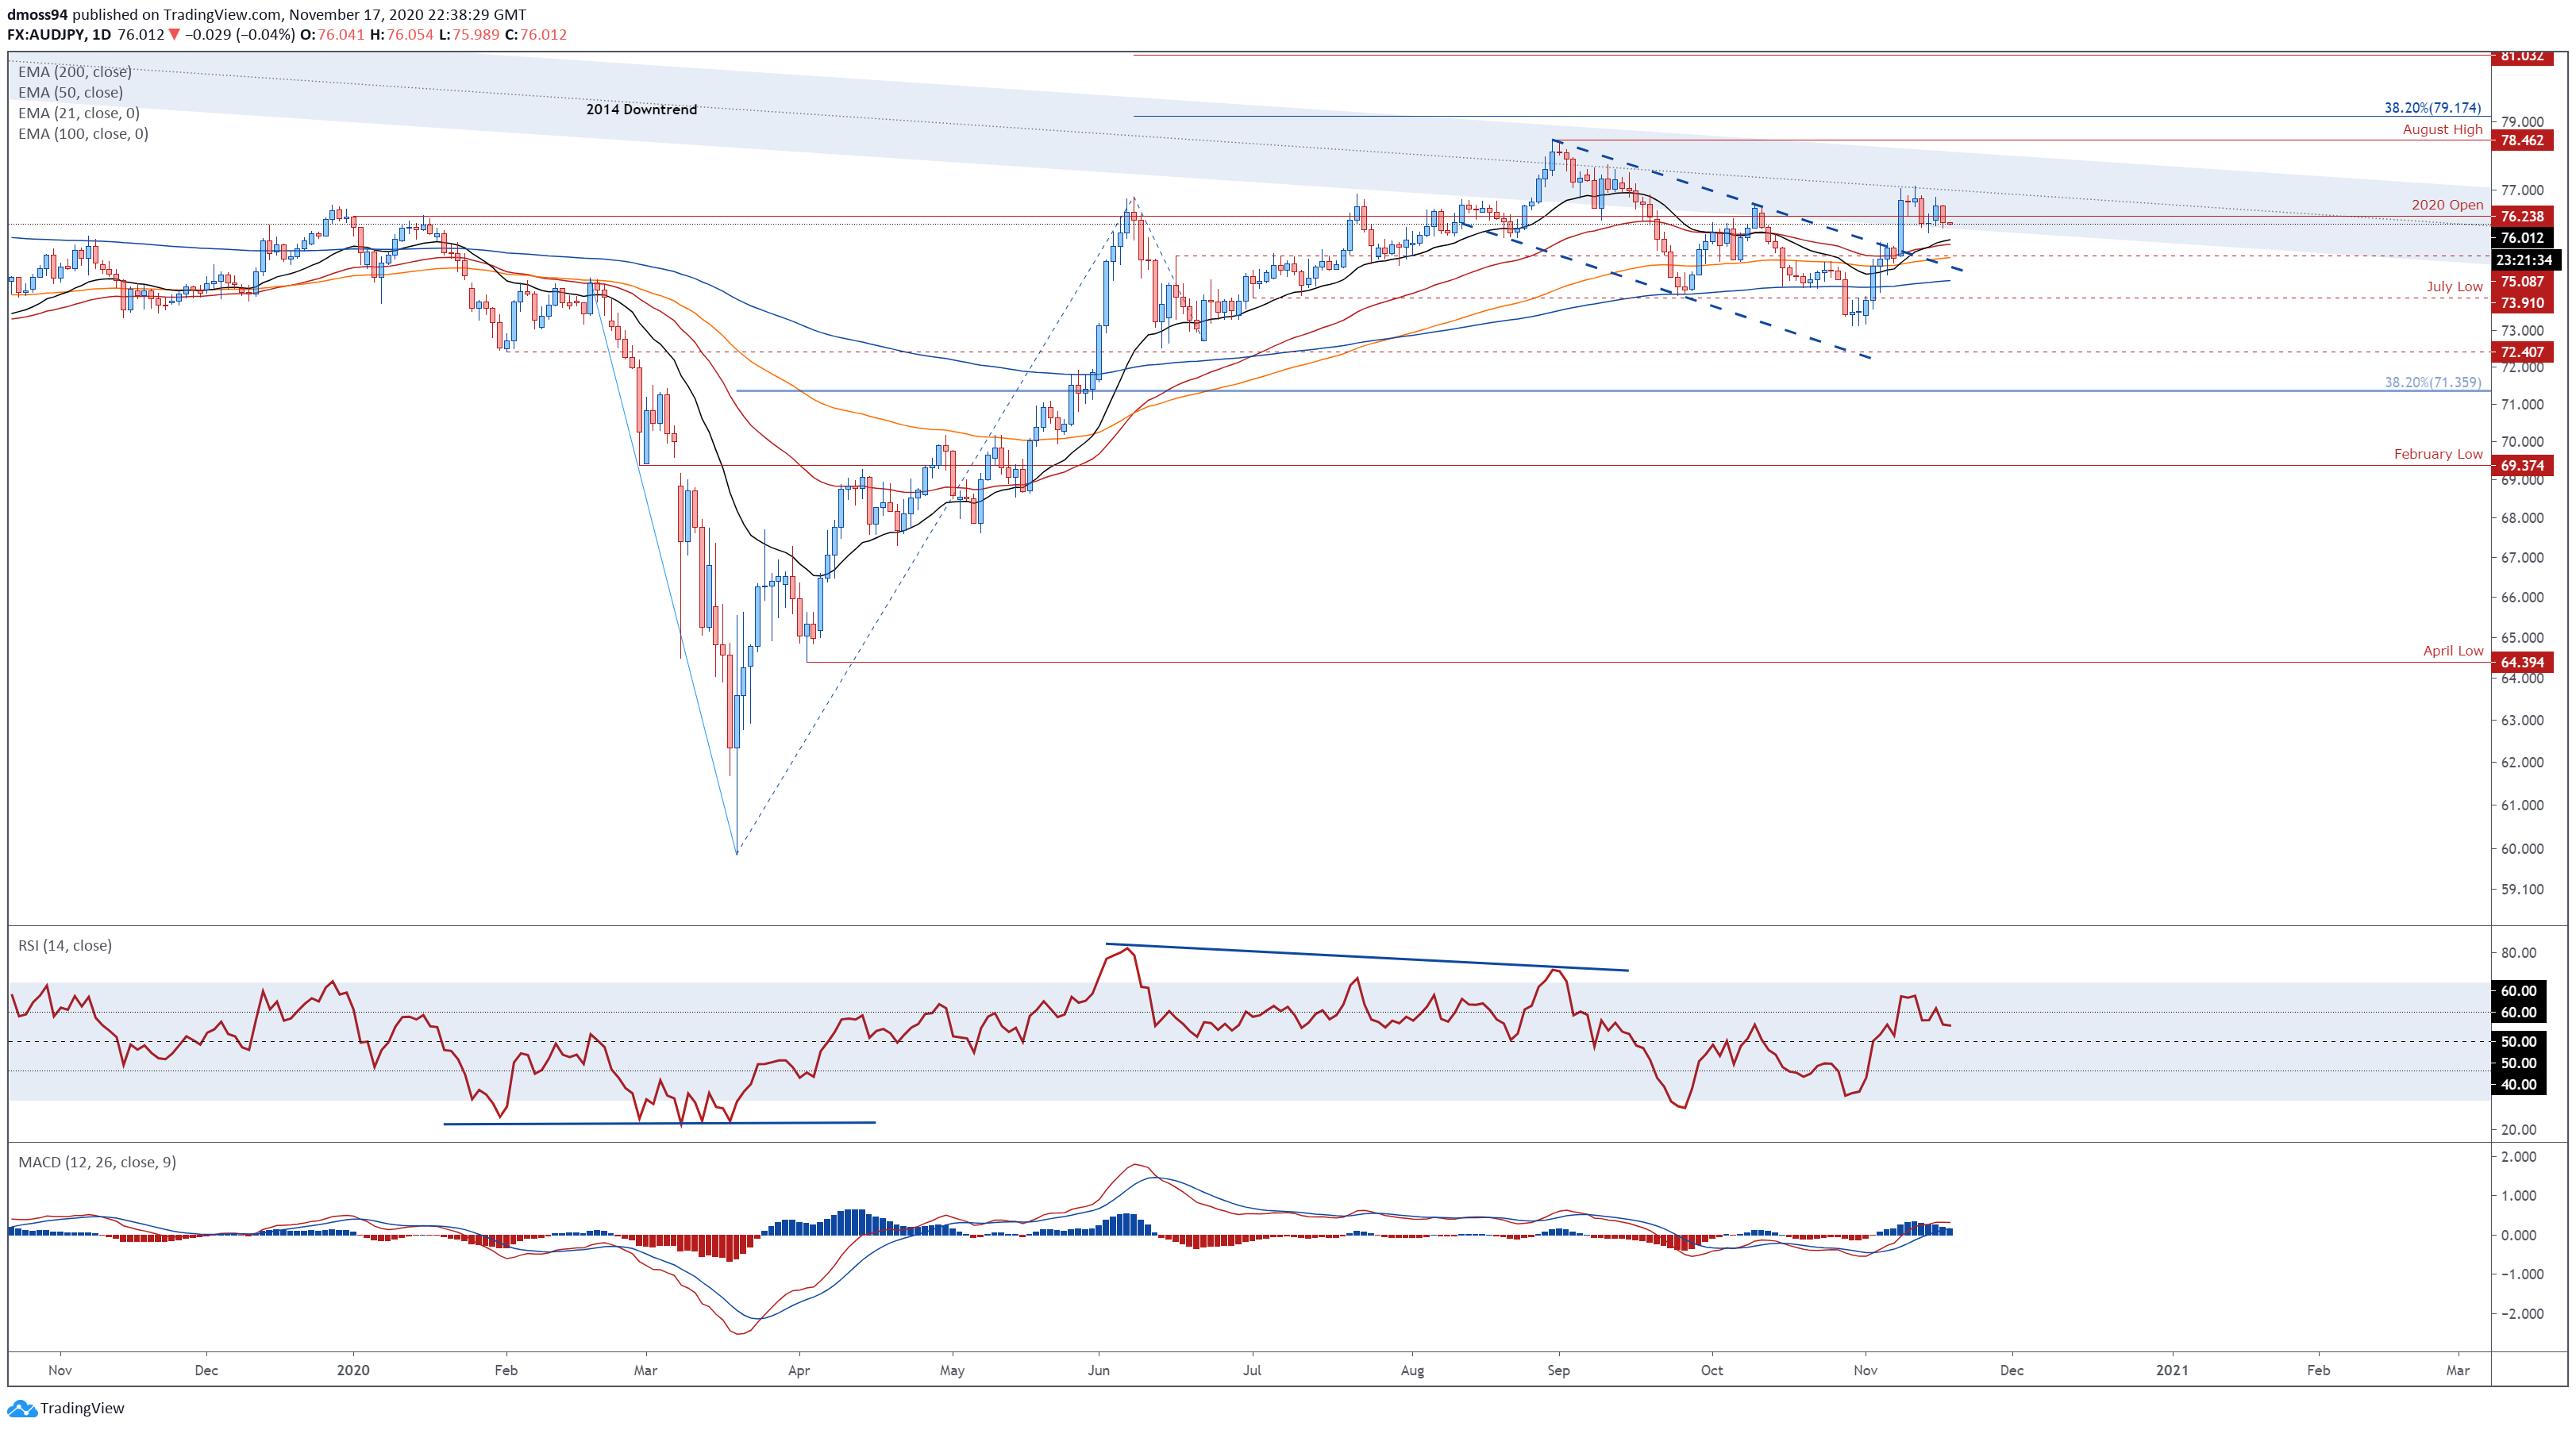Click the 76.012 current price tag
This screenshot has height=1430, width=2576.
pos(2522,238)
